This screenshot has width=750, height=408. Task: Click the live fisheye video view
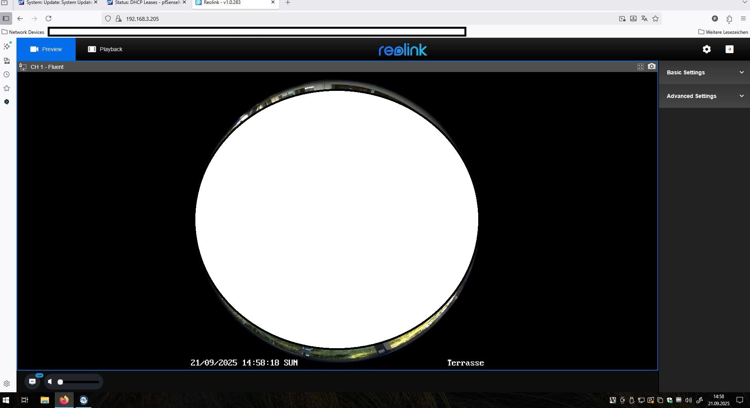pyautogui.click(x=337, y=220)
